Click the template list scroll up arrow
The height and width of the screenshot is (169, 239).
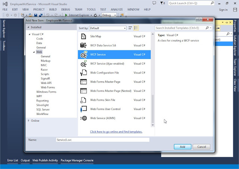(153, 34)
